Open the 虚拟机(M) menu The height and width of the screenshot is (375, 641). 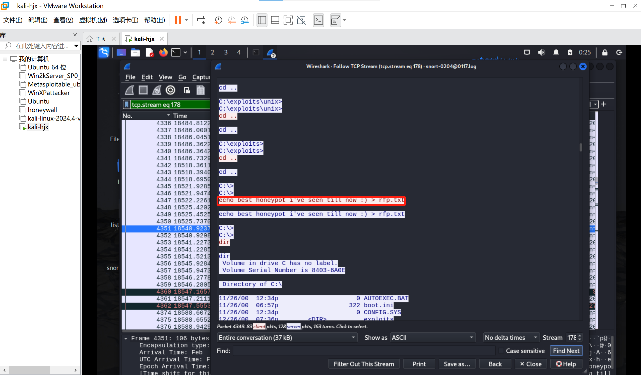[93, 20]
